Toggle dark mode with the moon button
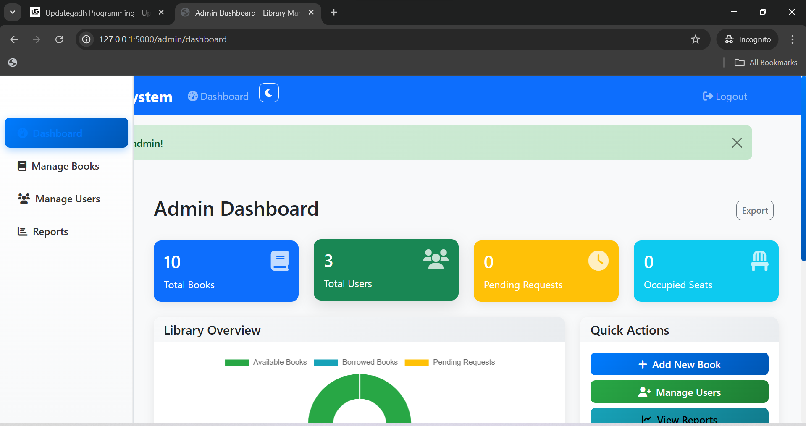 coord(269,93)
